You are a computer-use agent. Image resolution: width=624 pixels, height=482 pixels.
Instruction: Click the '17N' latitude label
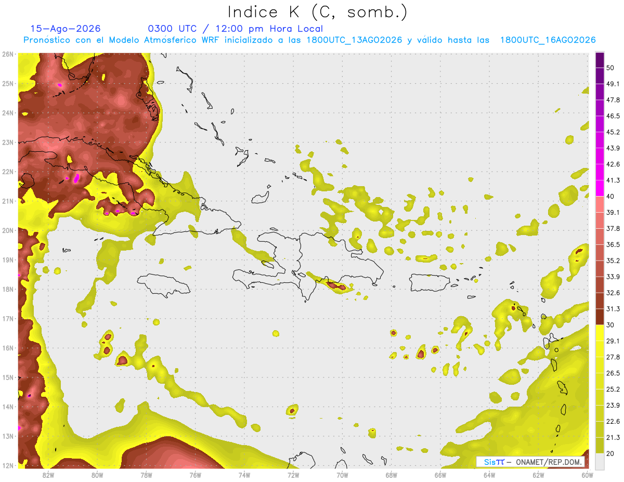click(8, 319)
